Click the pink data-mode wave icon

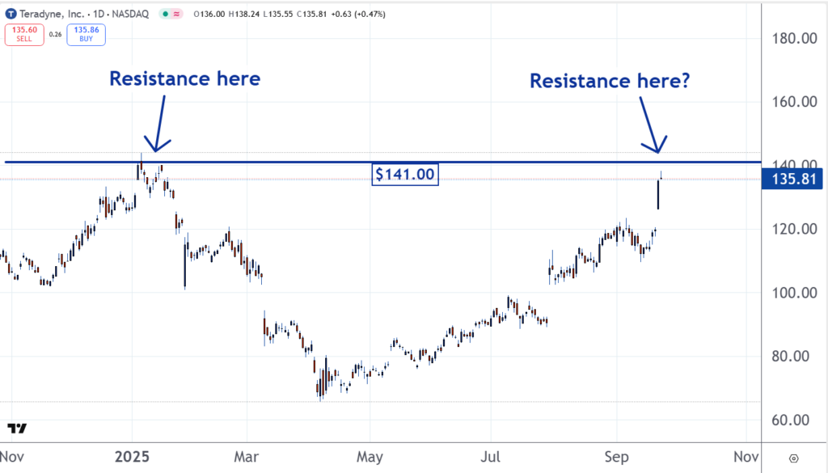click(175, 14)
